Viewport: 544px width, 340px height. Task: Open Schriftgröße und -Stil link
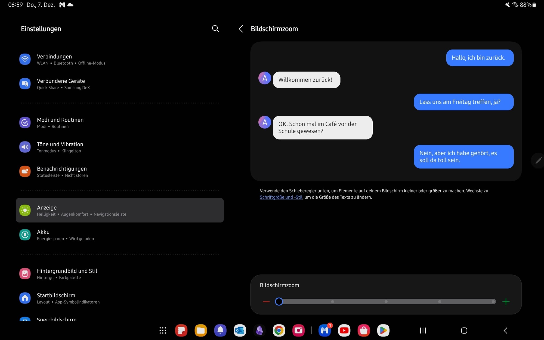281,197
